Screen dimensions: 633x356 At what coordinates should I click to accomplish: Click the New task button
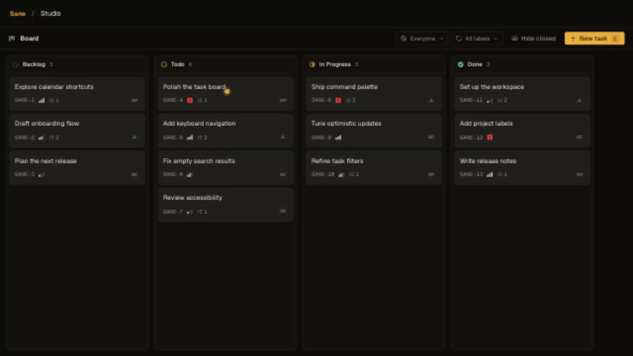pos(594,38)
